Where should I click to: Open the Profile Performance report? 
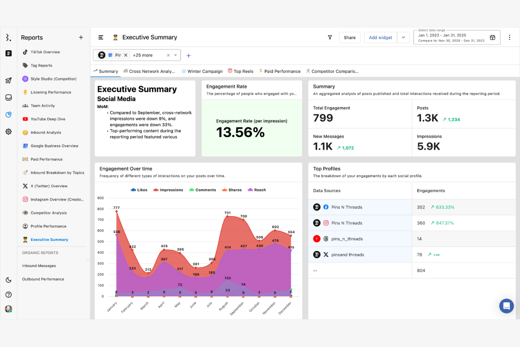point(48,226)
